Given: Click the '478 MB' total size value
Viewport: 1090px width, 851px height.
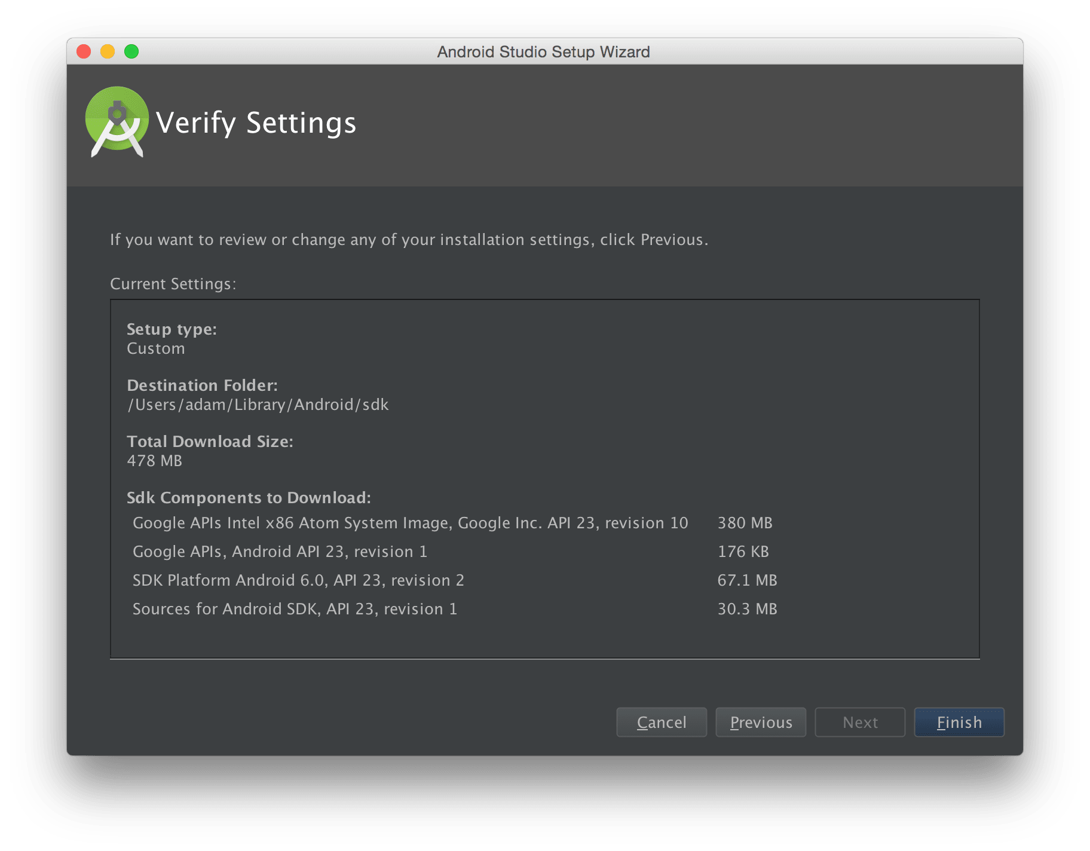Looking at the screenshot, I should tap(154, 461).
